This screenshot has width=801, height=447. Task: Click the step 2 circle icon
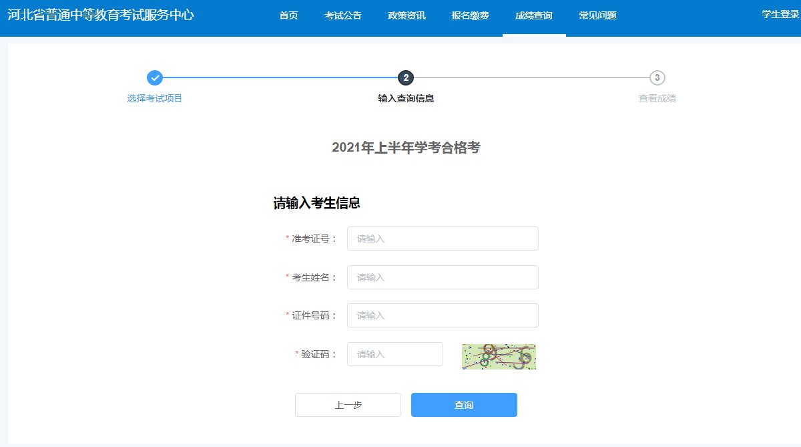coord(406,78)
